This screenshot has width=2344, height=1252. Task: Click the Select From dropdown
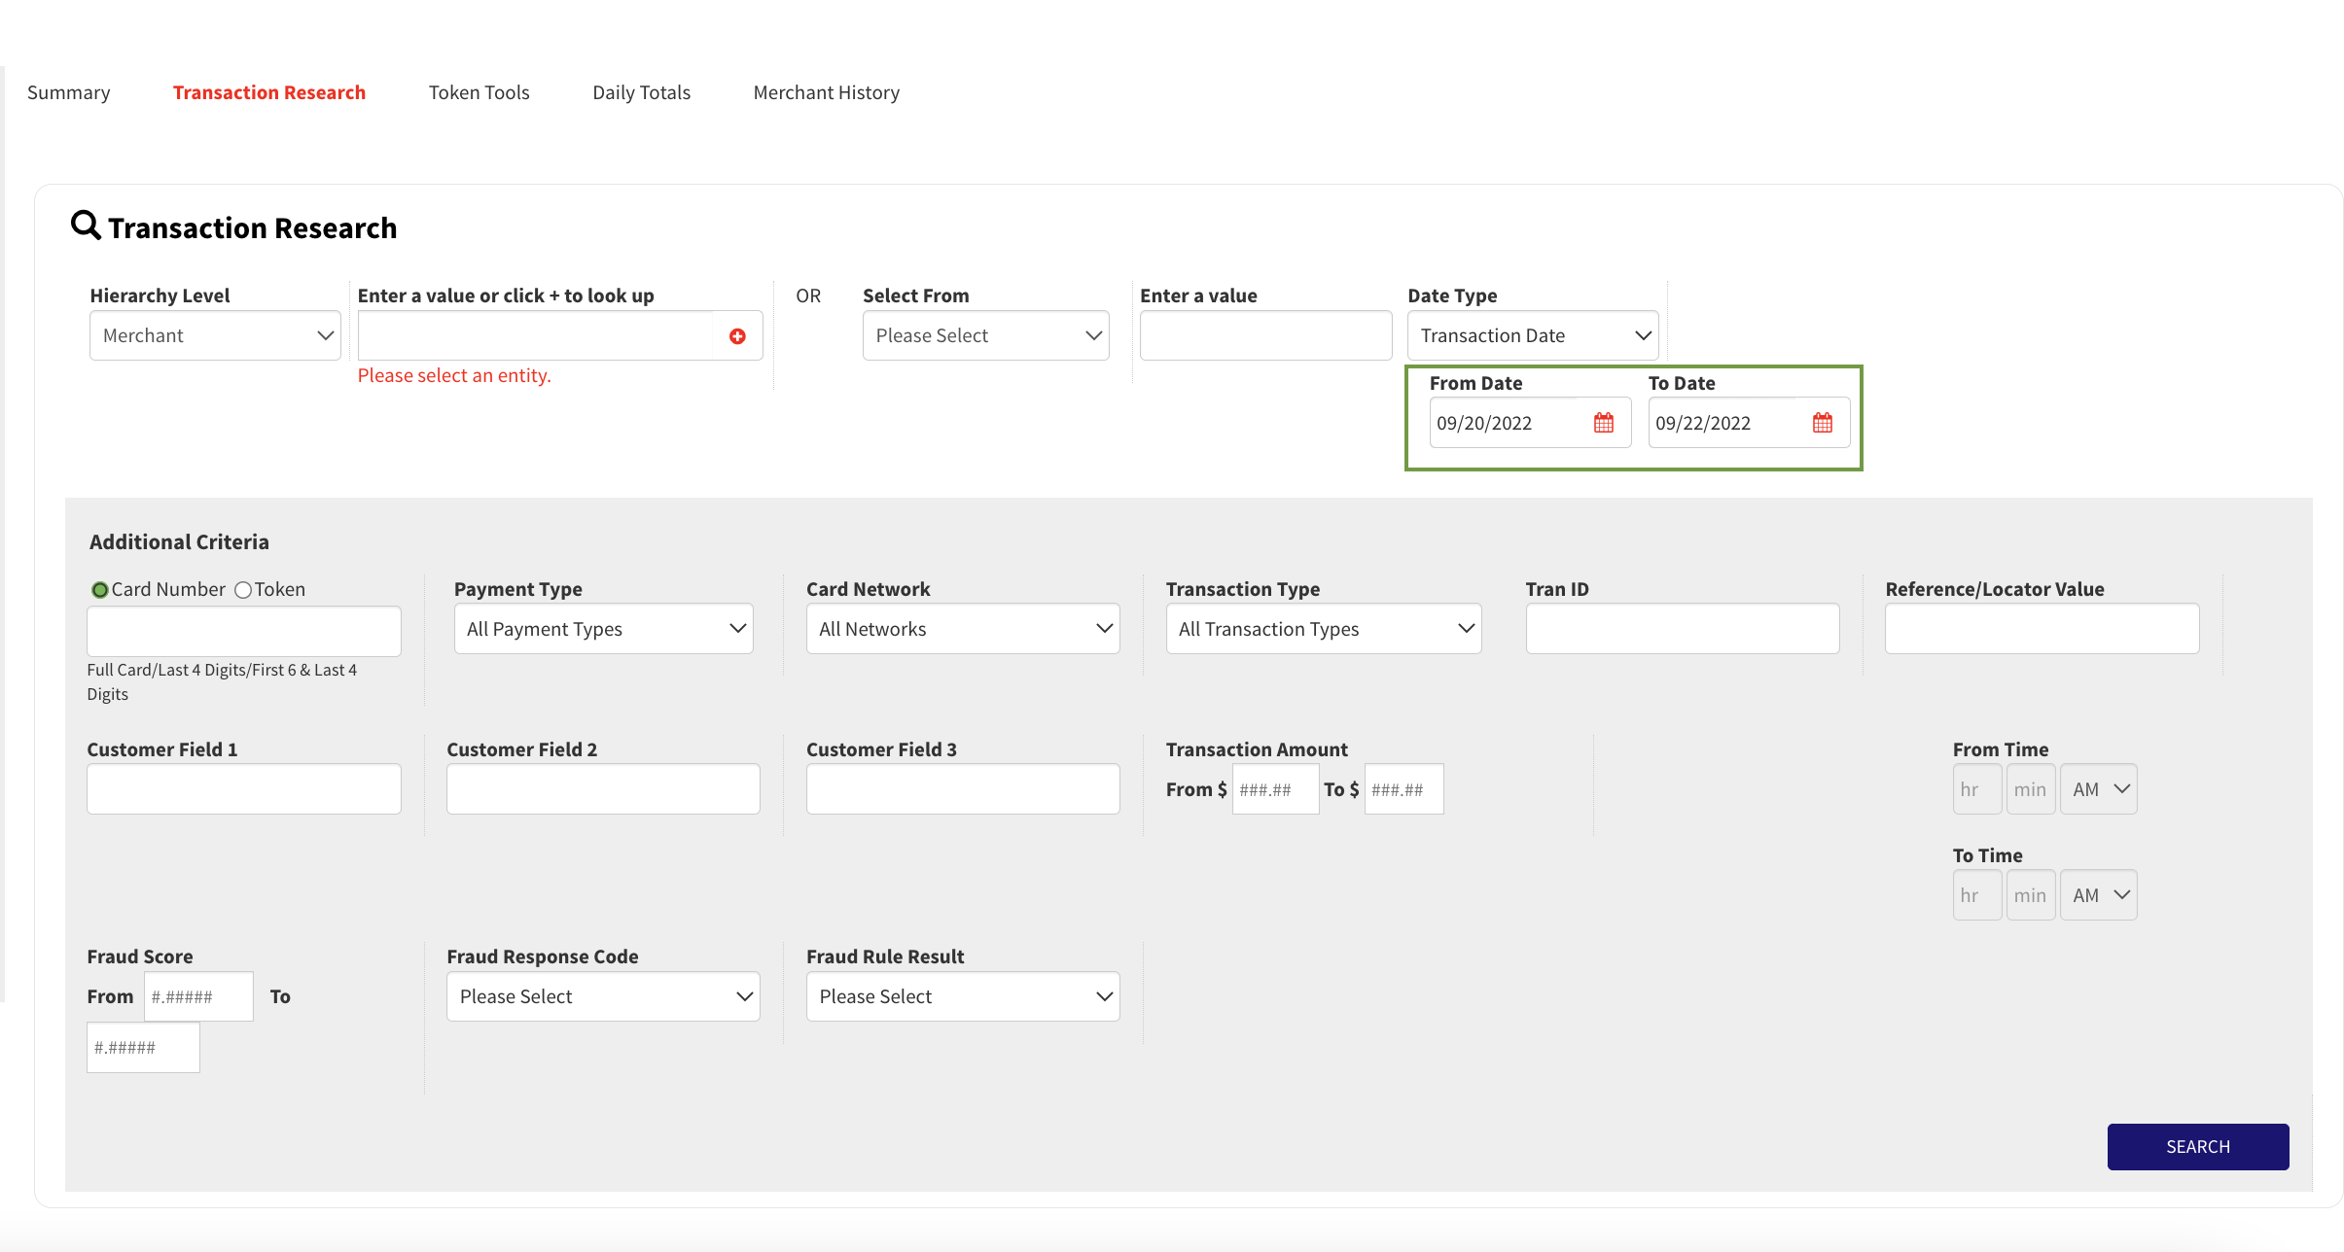[986, 334]
